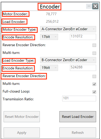101x139 pixels.
Task: Click the 131072 resolution field
Action: point(83,37)
